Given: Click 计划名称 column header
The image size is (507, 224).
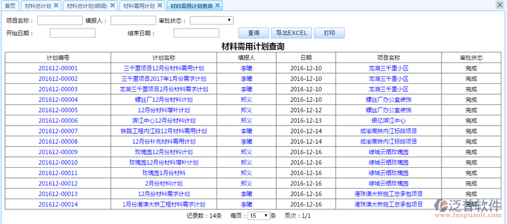Looking at the screenshot, I should pyautogui.click(x=164, y=58).
